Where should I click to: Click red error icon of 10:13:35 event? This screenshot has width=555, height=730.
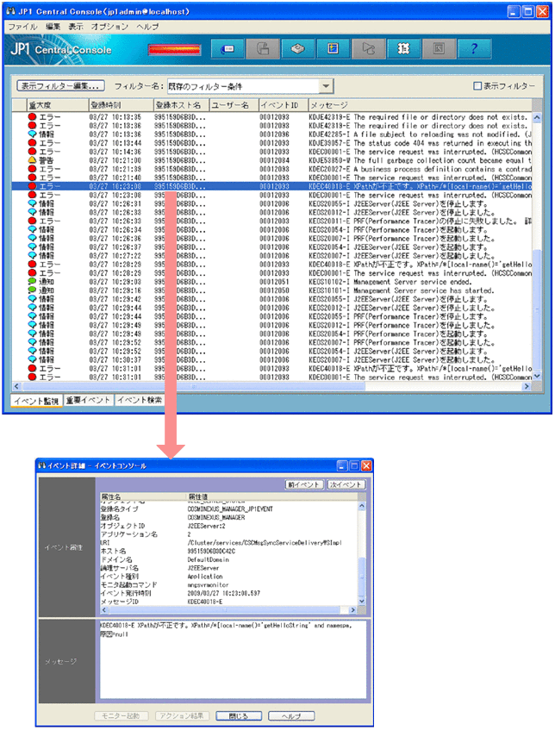[32, 117]
